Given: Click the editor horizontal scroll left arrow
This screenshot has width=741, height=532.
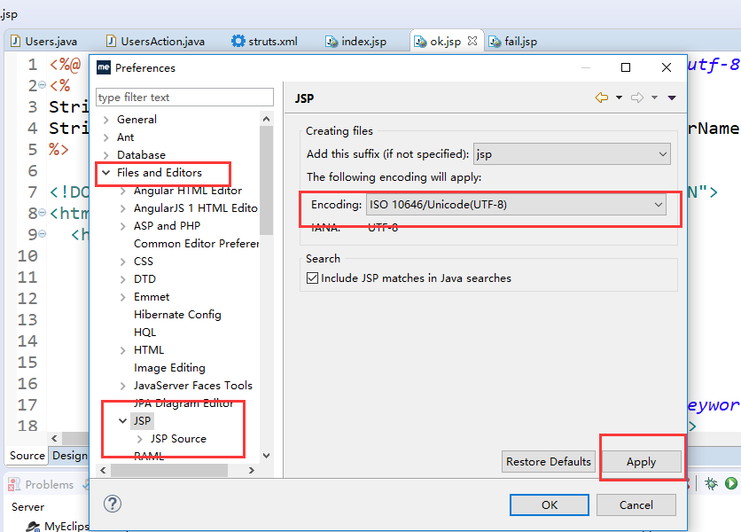Looking at the screenshot, I should (54, 438).
